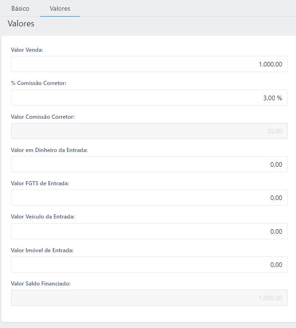Select the Valores tab

(60, 8)
